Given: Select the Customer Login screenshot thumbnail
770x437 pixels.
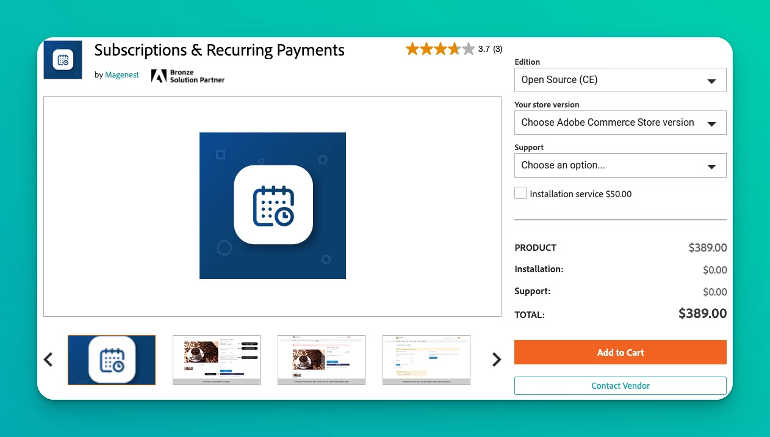Looking at the screenshot, I should coord(426,360).
